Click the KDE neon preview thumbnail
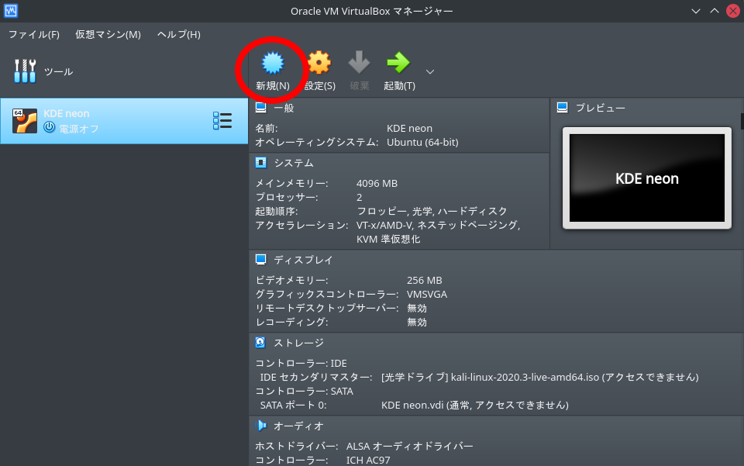 (646, 178)
